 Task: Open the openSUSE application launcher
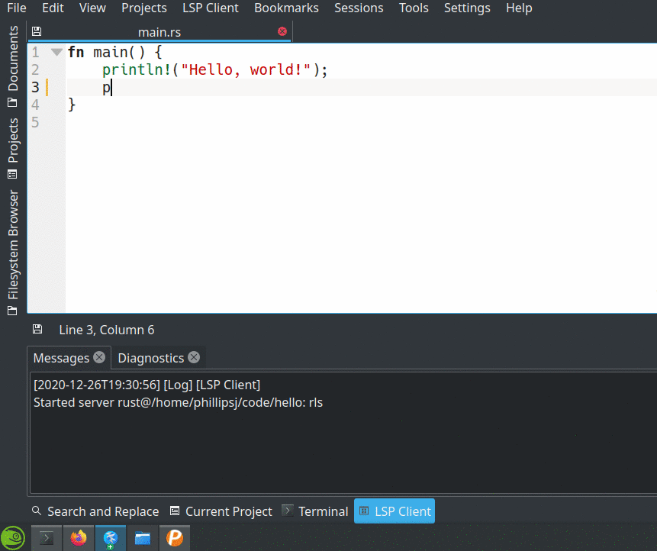(x=13, y=538)
